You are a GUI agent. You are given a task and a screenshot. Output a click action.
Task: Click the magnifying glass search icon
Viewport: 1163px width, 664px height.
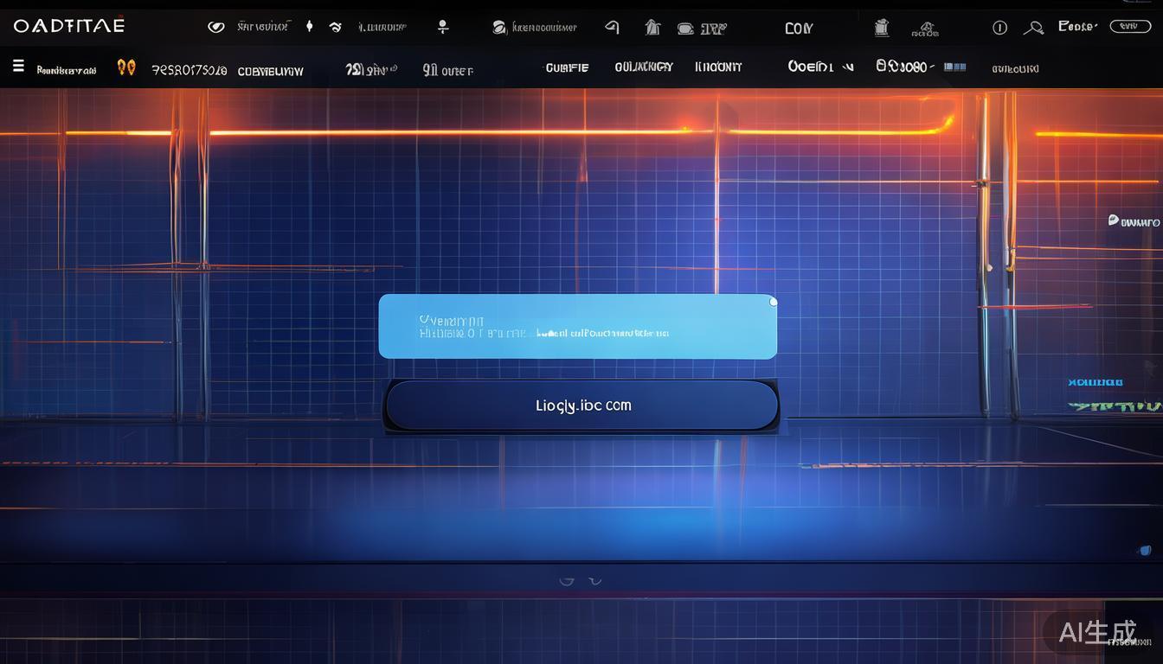click(1032, 28)
